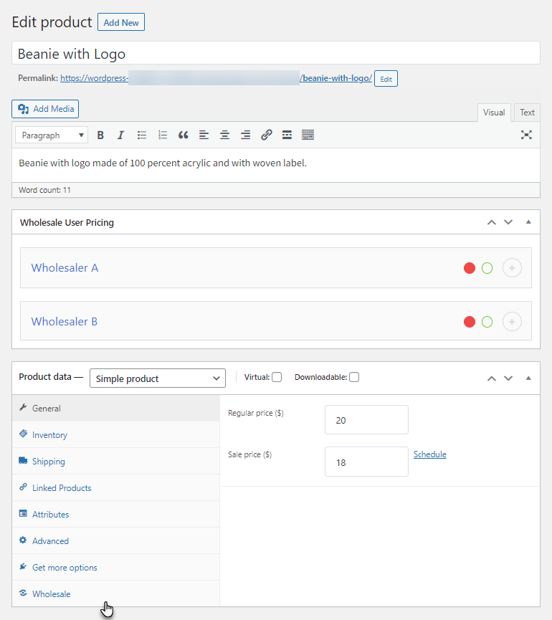Open the Wholesale product data tab
This screenshot has width=552, height=620.
pos(116,593)
